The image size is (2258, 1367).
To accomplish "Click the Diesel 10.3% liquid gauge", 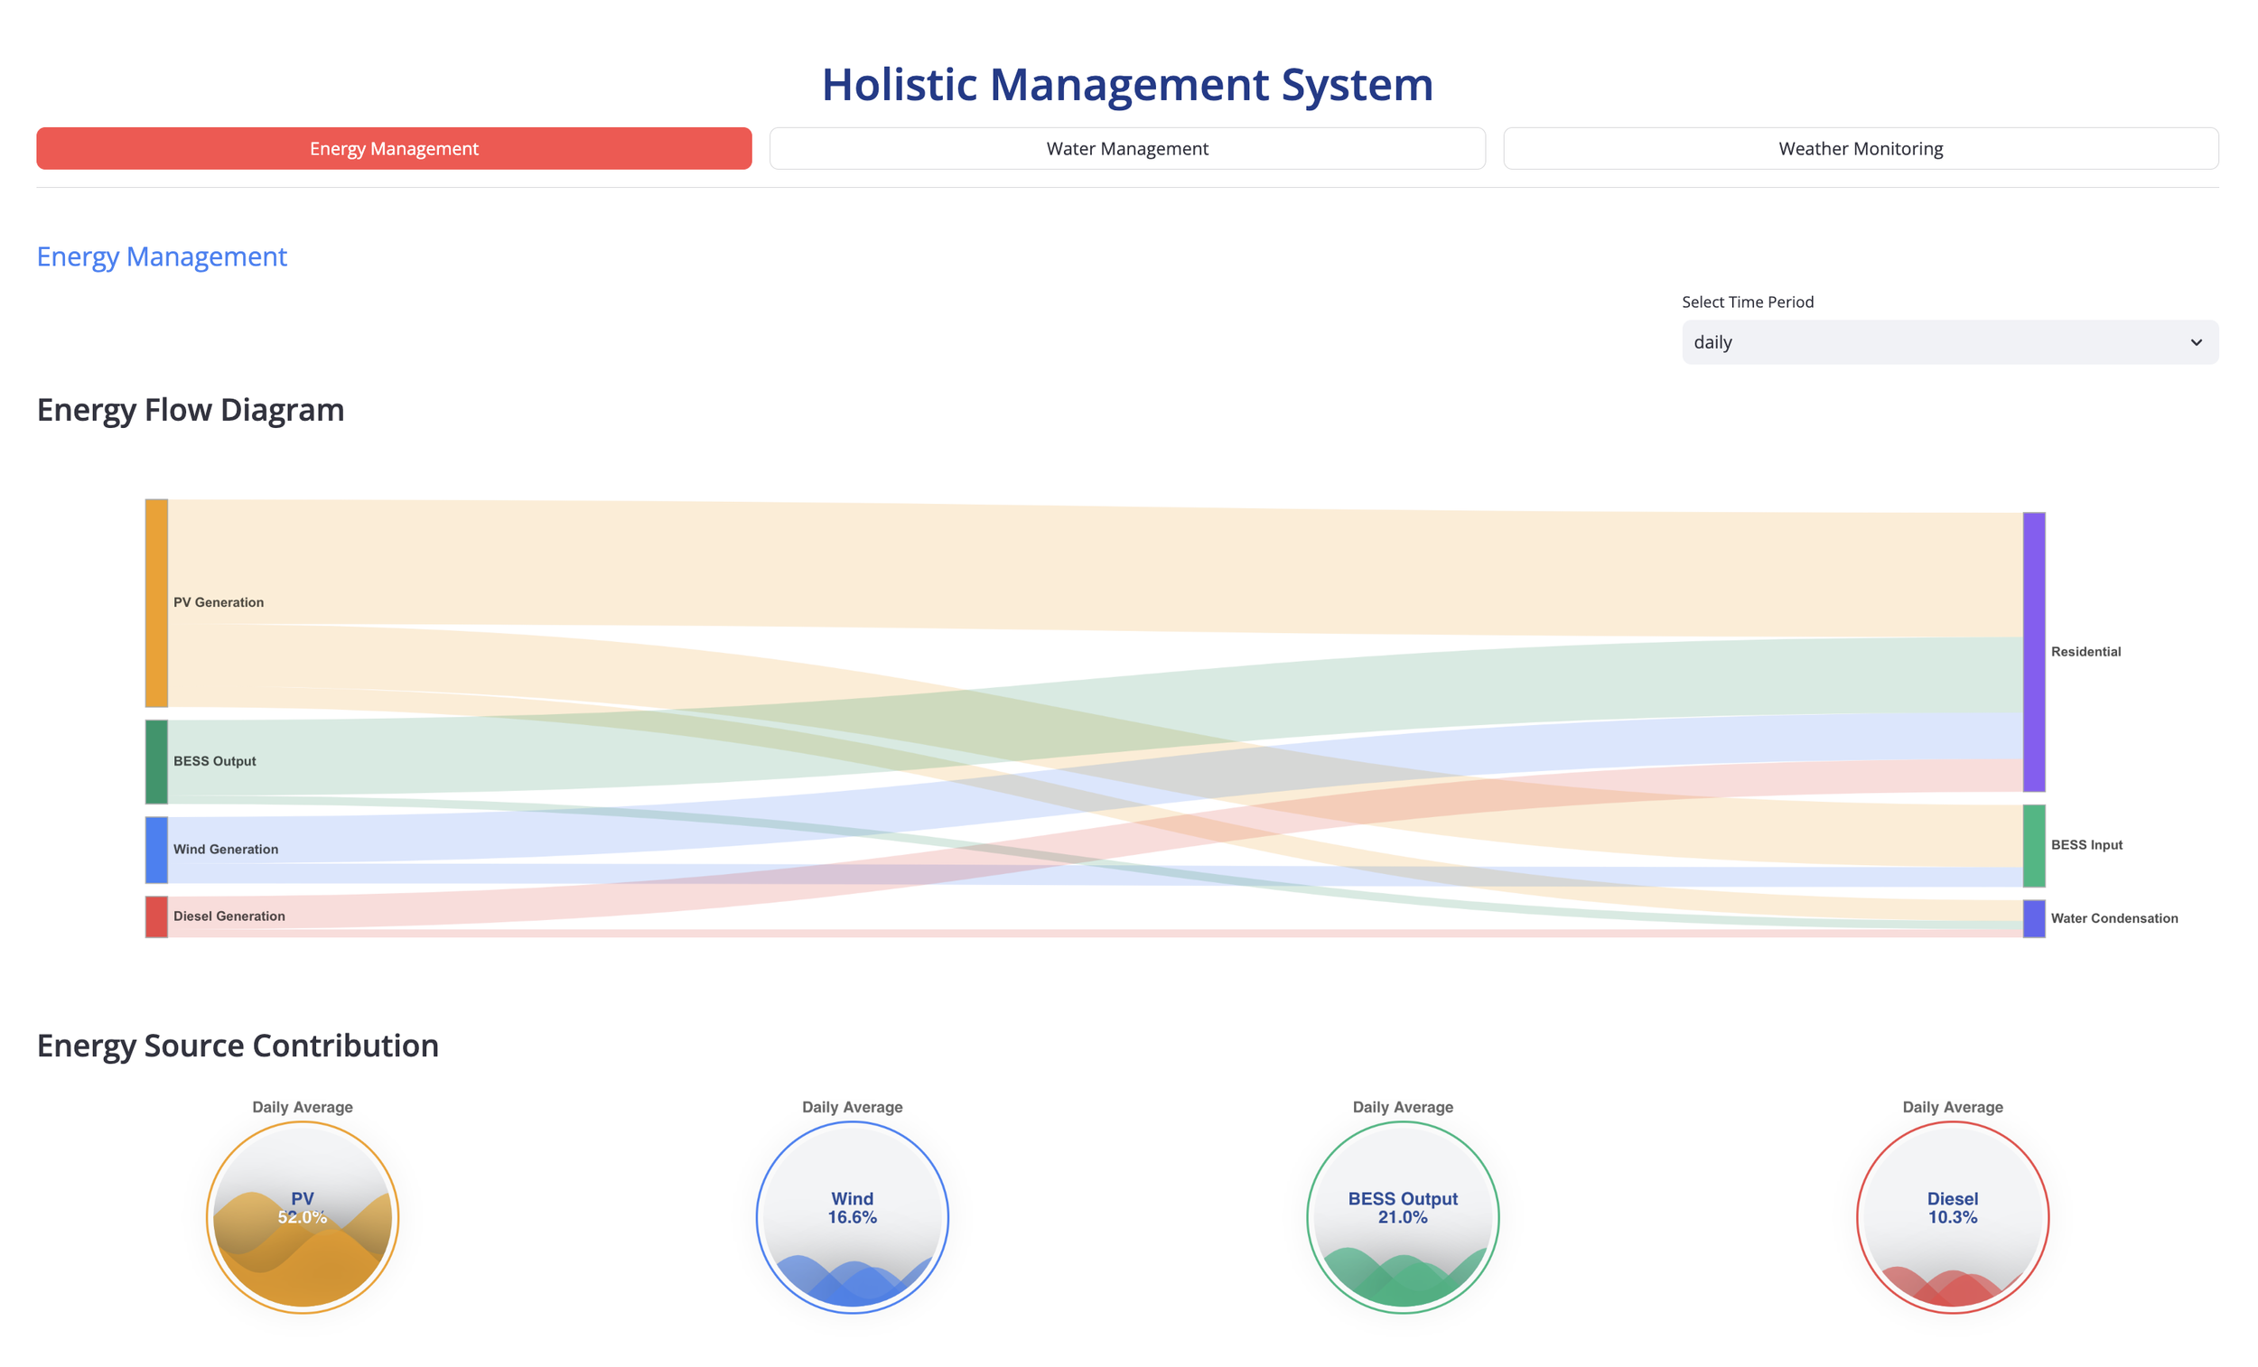I will coord(1952,1217).
